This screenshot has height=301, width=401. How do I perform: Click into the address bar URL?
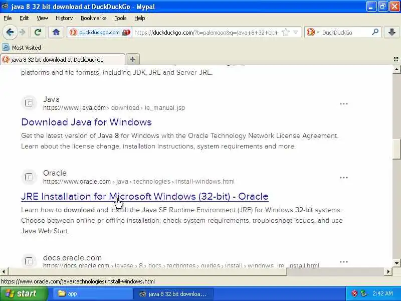point(206,33)
